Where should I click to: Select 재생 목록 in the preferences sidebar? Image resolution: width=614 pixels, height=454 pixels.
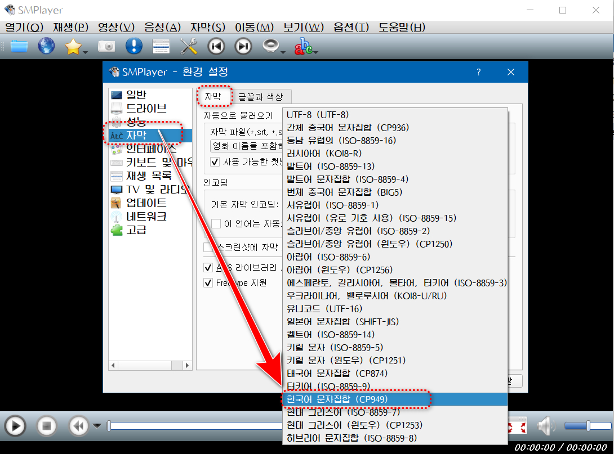pos(150,176)
